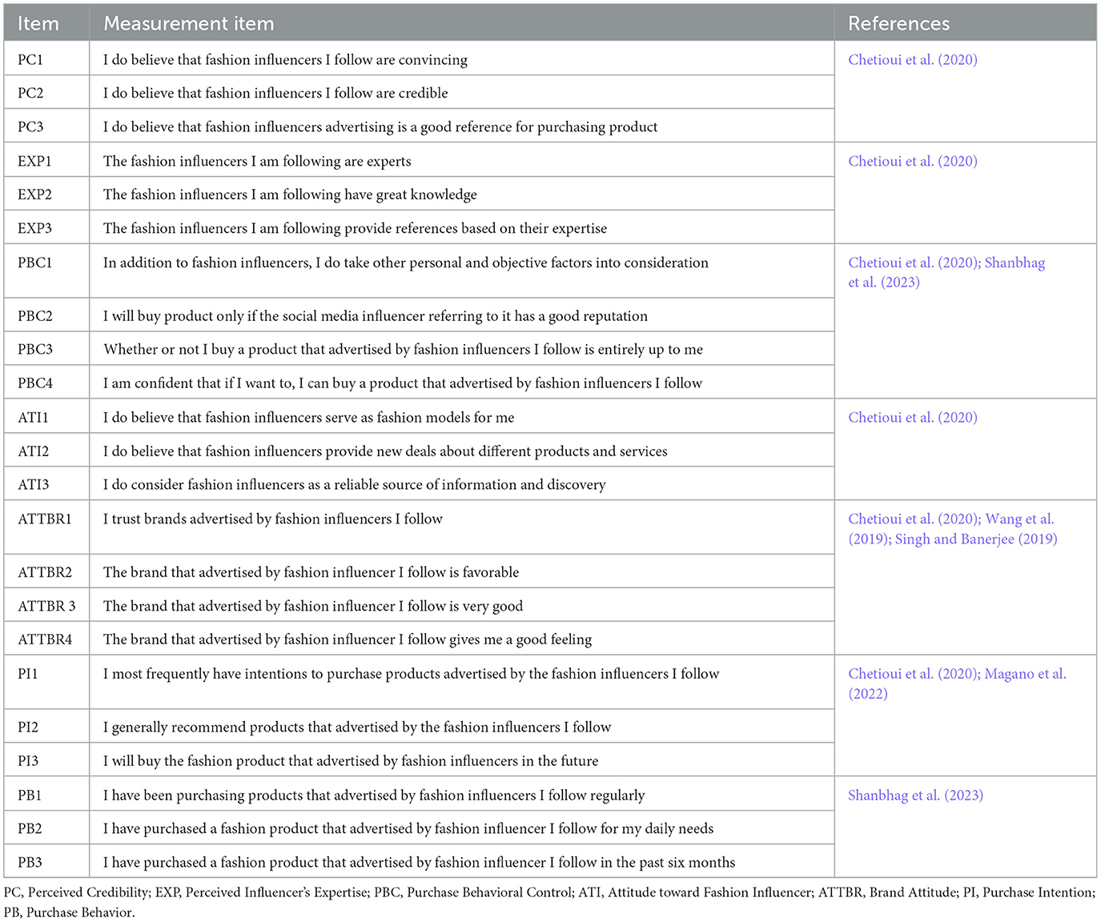This screenshot has width=1101, height=922.
Task: Click statement ending 'I follow is very good'
Action: pos(313,607)
